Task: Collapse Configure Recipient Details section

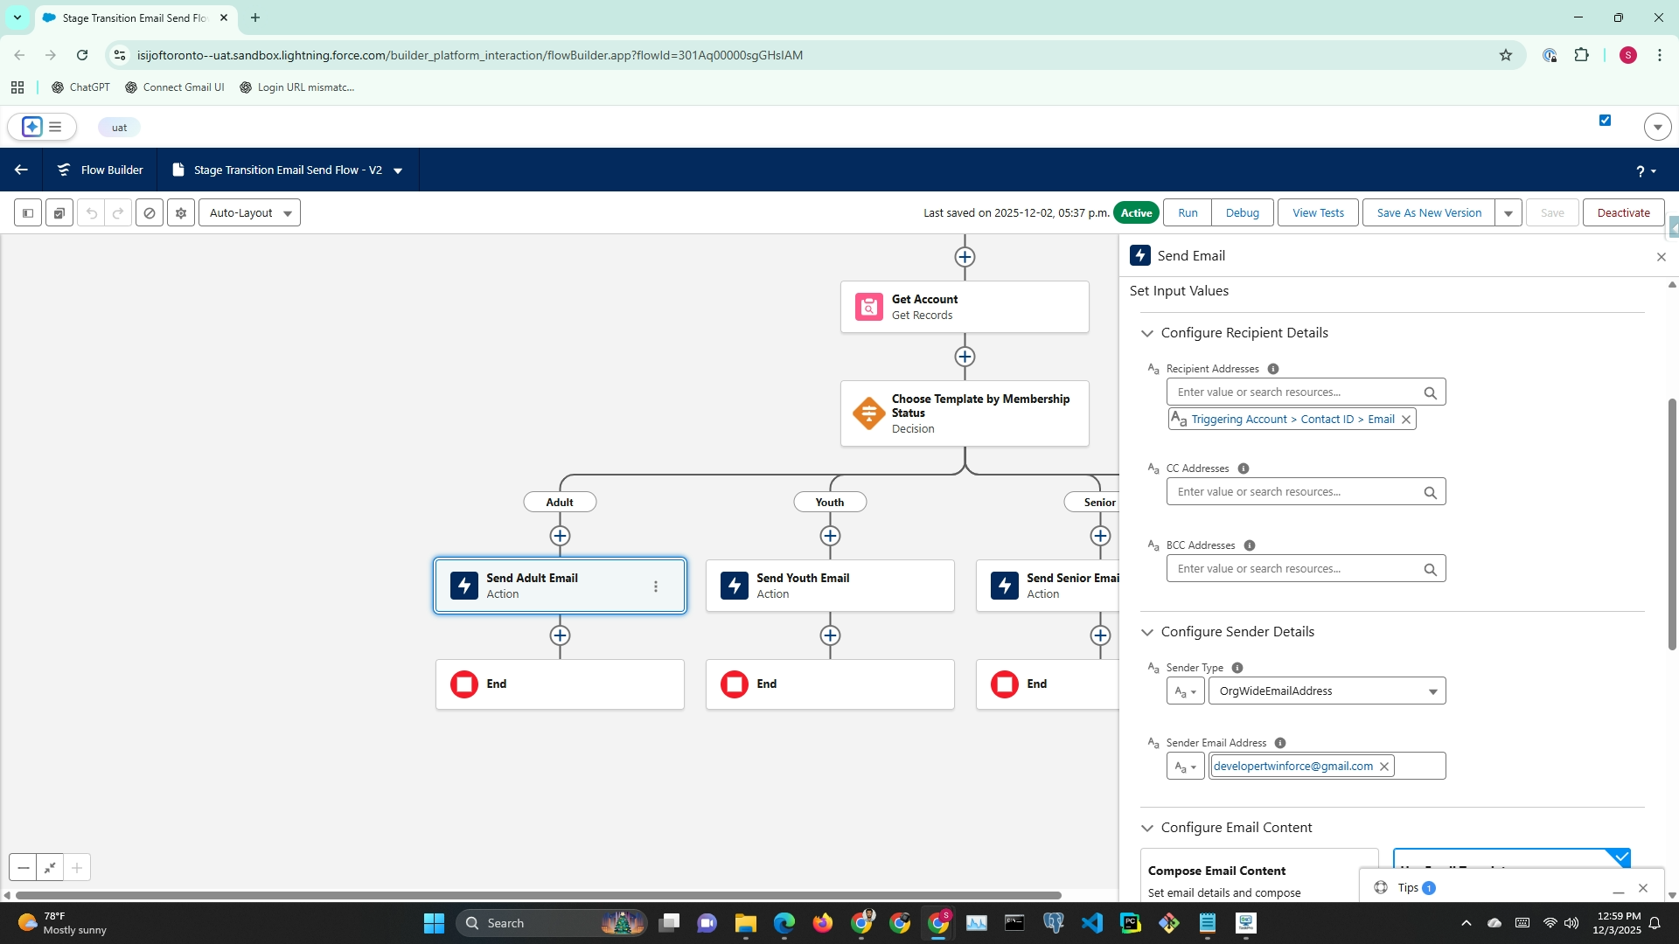Action: click(1147, 333)
